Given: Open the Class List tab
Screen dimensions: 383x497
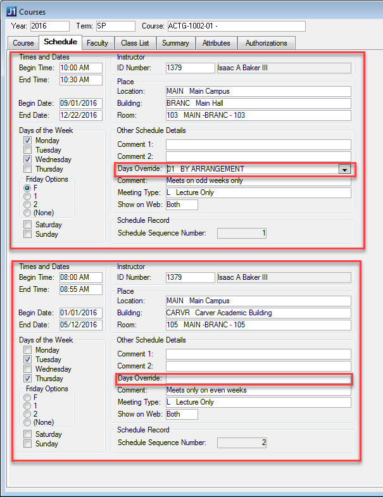Looking at the screenshot, I should (135, 43).
